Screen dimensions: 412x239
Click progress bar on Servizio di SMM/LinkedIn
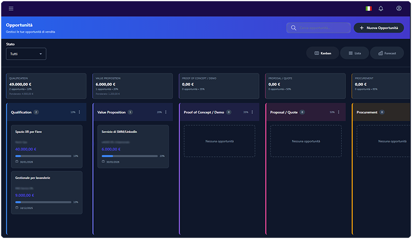pos(129,156)
